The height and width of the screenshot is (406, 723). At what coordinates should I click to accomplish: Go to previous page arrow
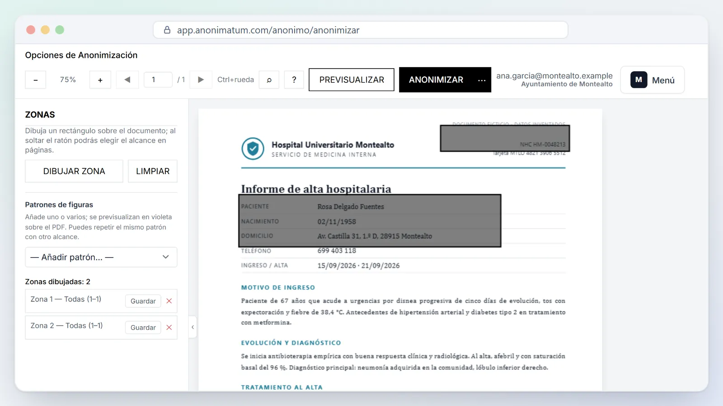pyautogui.click(x=127, y=80)
